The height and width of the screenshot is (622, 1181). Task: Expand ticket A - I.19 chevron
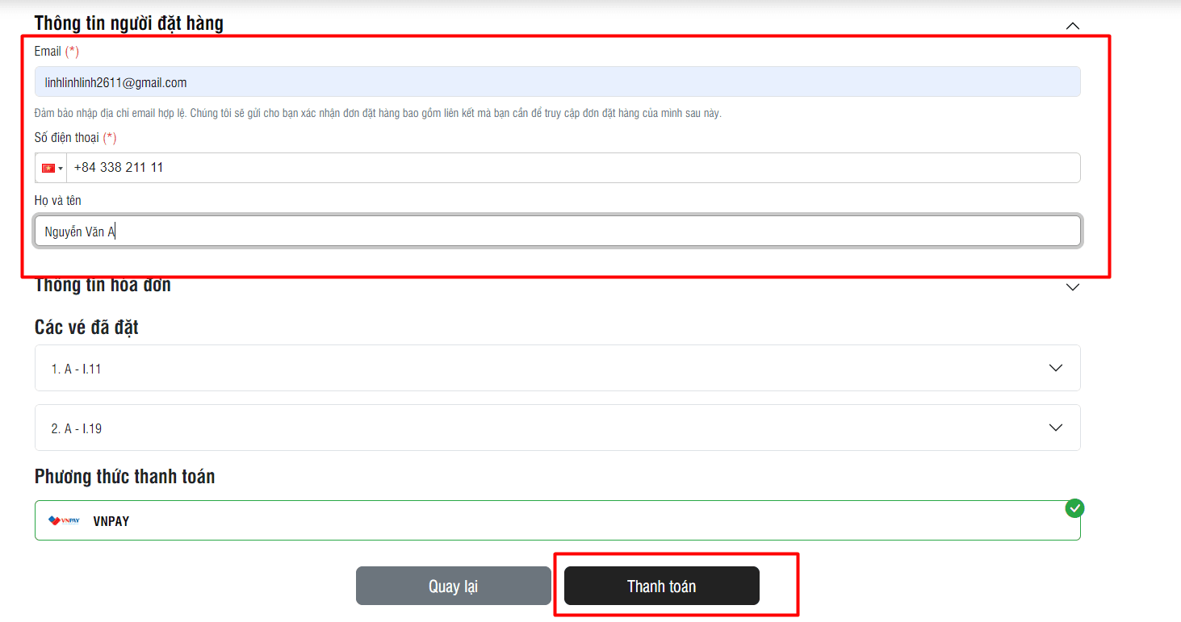pyautogui.click(x=1055, y=428)
